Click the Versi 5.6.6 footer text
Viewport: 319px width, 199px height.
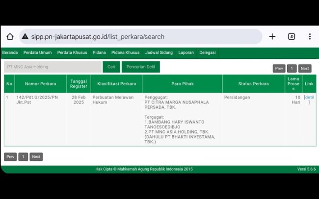(x=306, y=169)
